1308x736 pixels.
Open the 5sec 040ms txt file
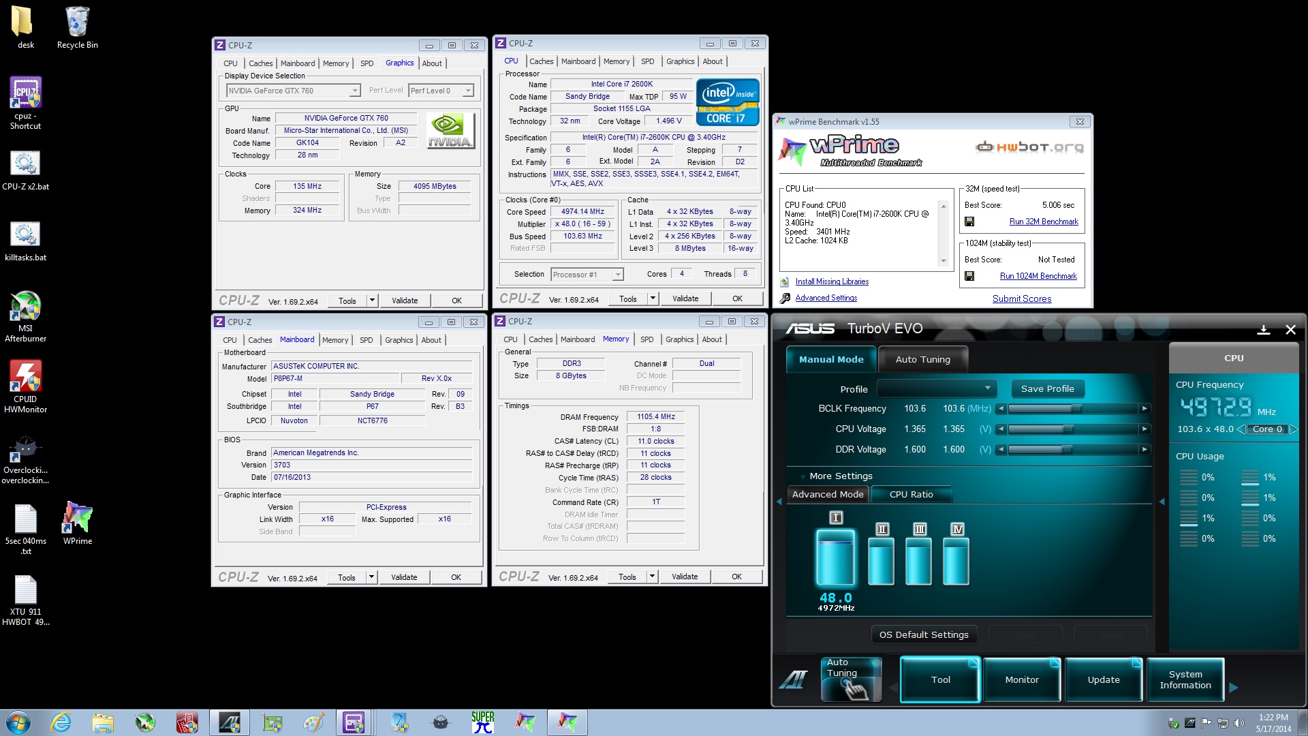(25, 530)
